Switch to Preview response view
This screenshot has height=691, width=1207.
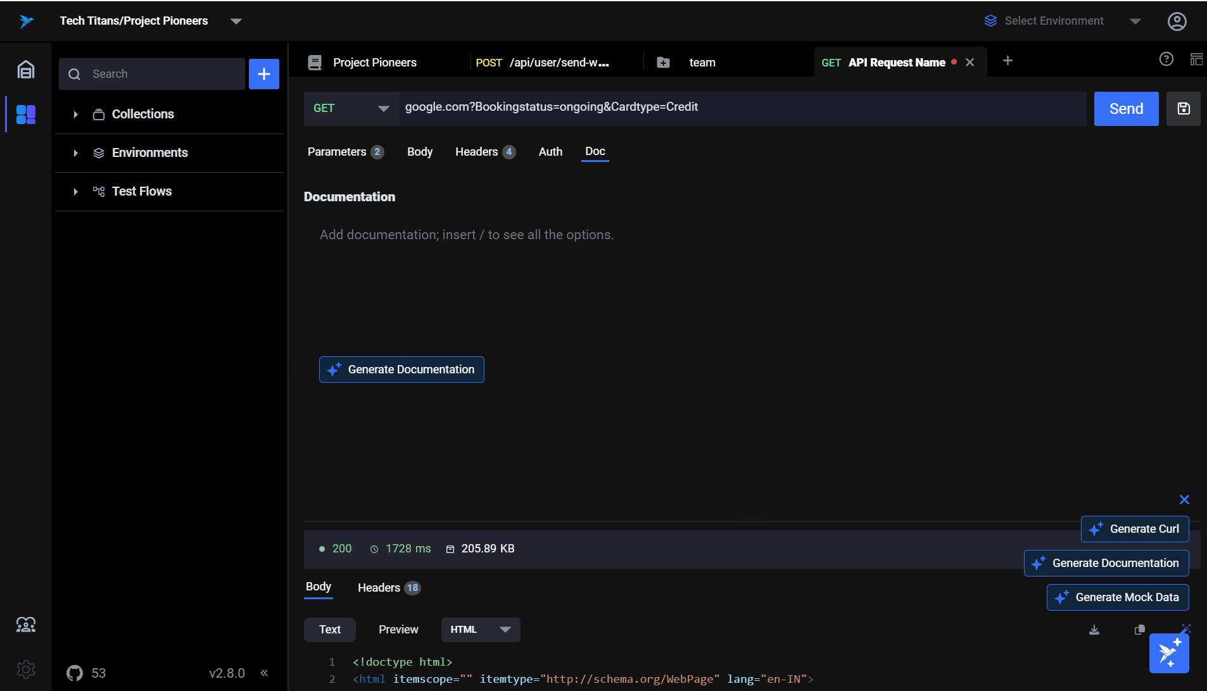click(x=398, y=630)
